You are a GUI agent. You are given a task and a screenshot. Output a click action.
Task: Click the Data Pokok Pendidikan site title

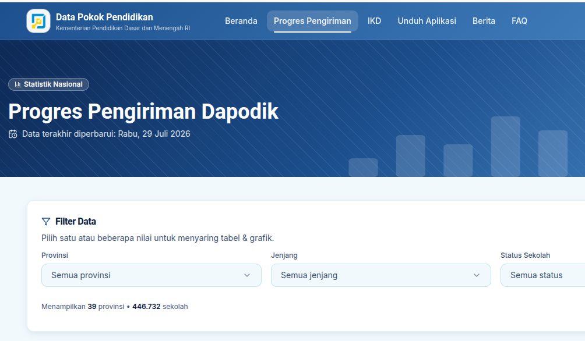coord(104,17)
